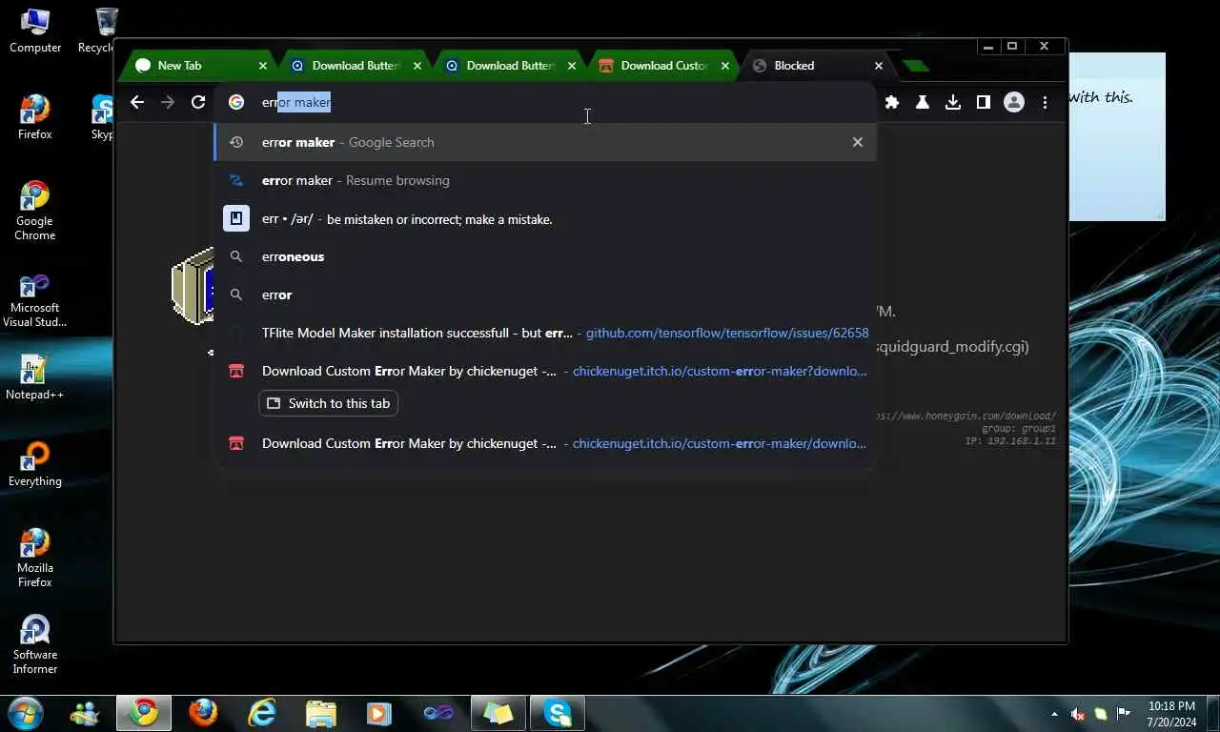
Task: Choose the 'erroneous' search suggestion
Action: click(x=544, y=256)
